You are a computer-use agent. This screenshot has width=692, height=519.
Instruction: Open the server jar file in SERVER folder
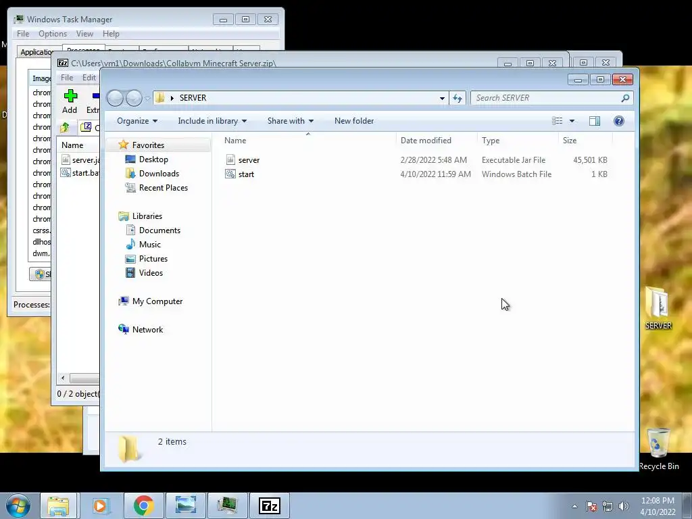point(249,160)
